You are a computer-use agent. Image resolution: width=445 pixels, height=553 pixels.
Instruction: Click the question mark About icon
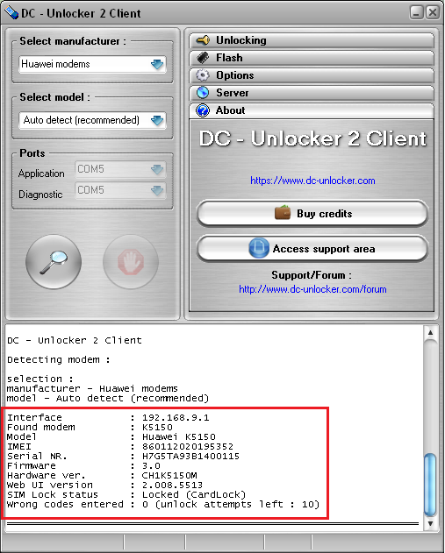pyautogui.click(x=203, y=110)
